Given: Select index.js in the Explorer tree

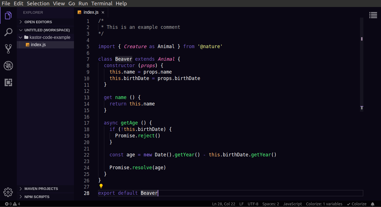Looking at the screenshot, I should [x=45, y=45].
